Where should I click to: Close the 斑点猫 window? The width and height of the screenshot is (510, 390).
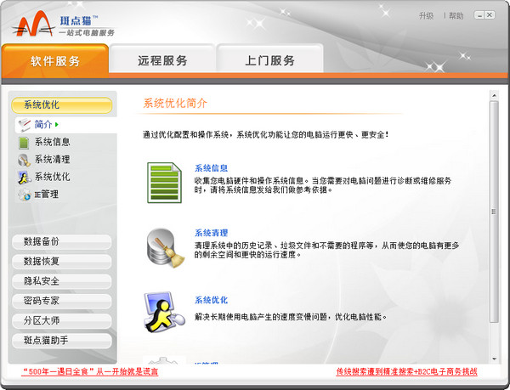(490, 15)
